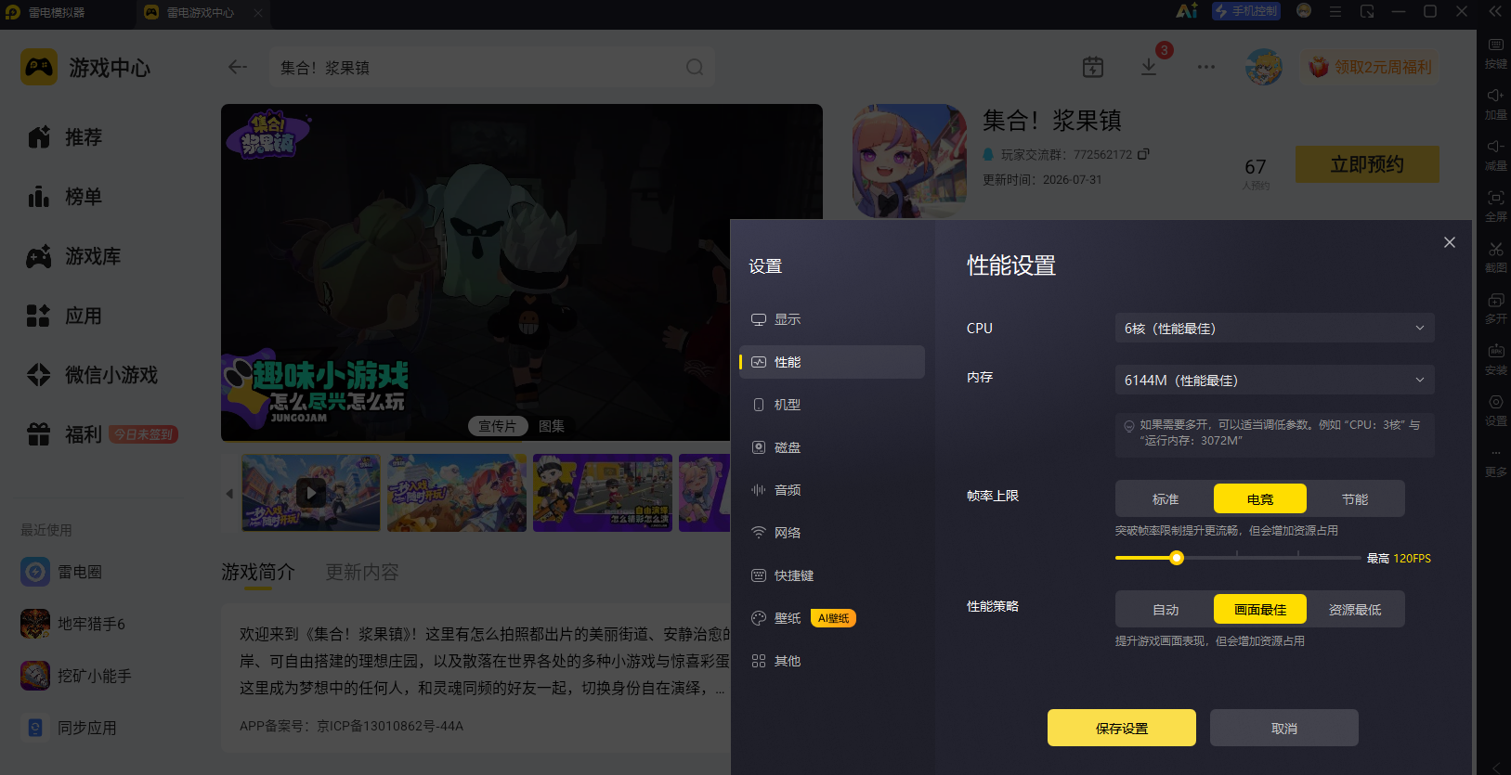Click the 领取2元周福利 button
This screenshot has width=1511, height=775.
1370,67
